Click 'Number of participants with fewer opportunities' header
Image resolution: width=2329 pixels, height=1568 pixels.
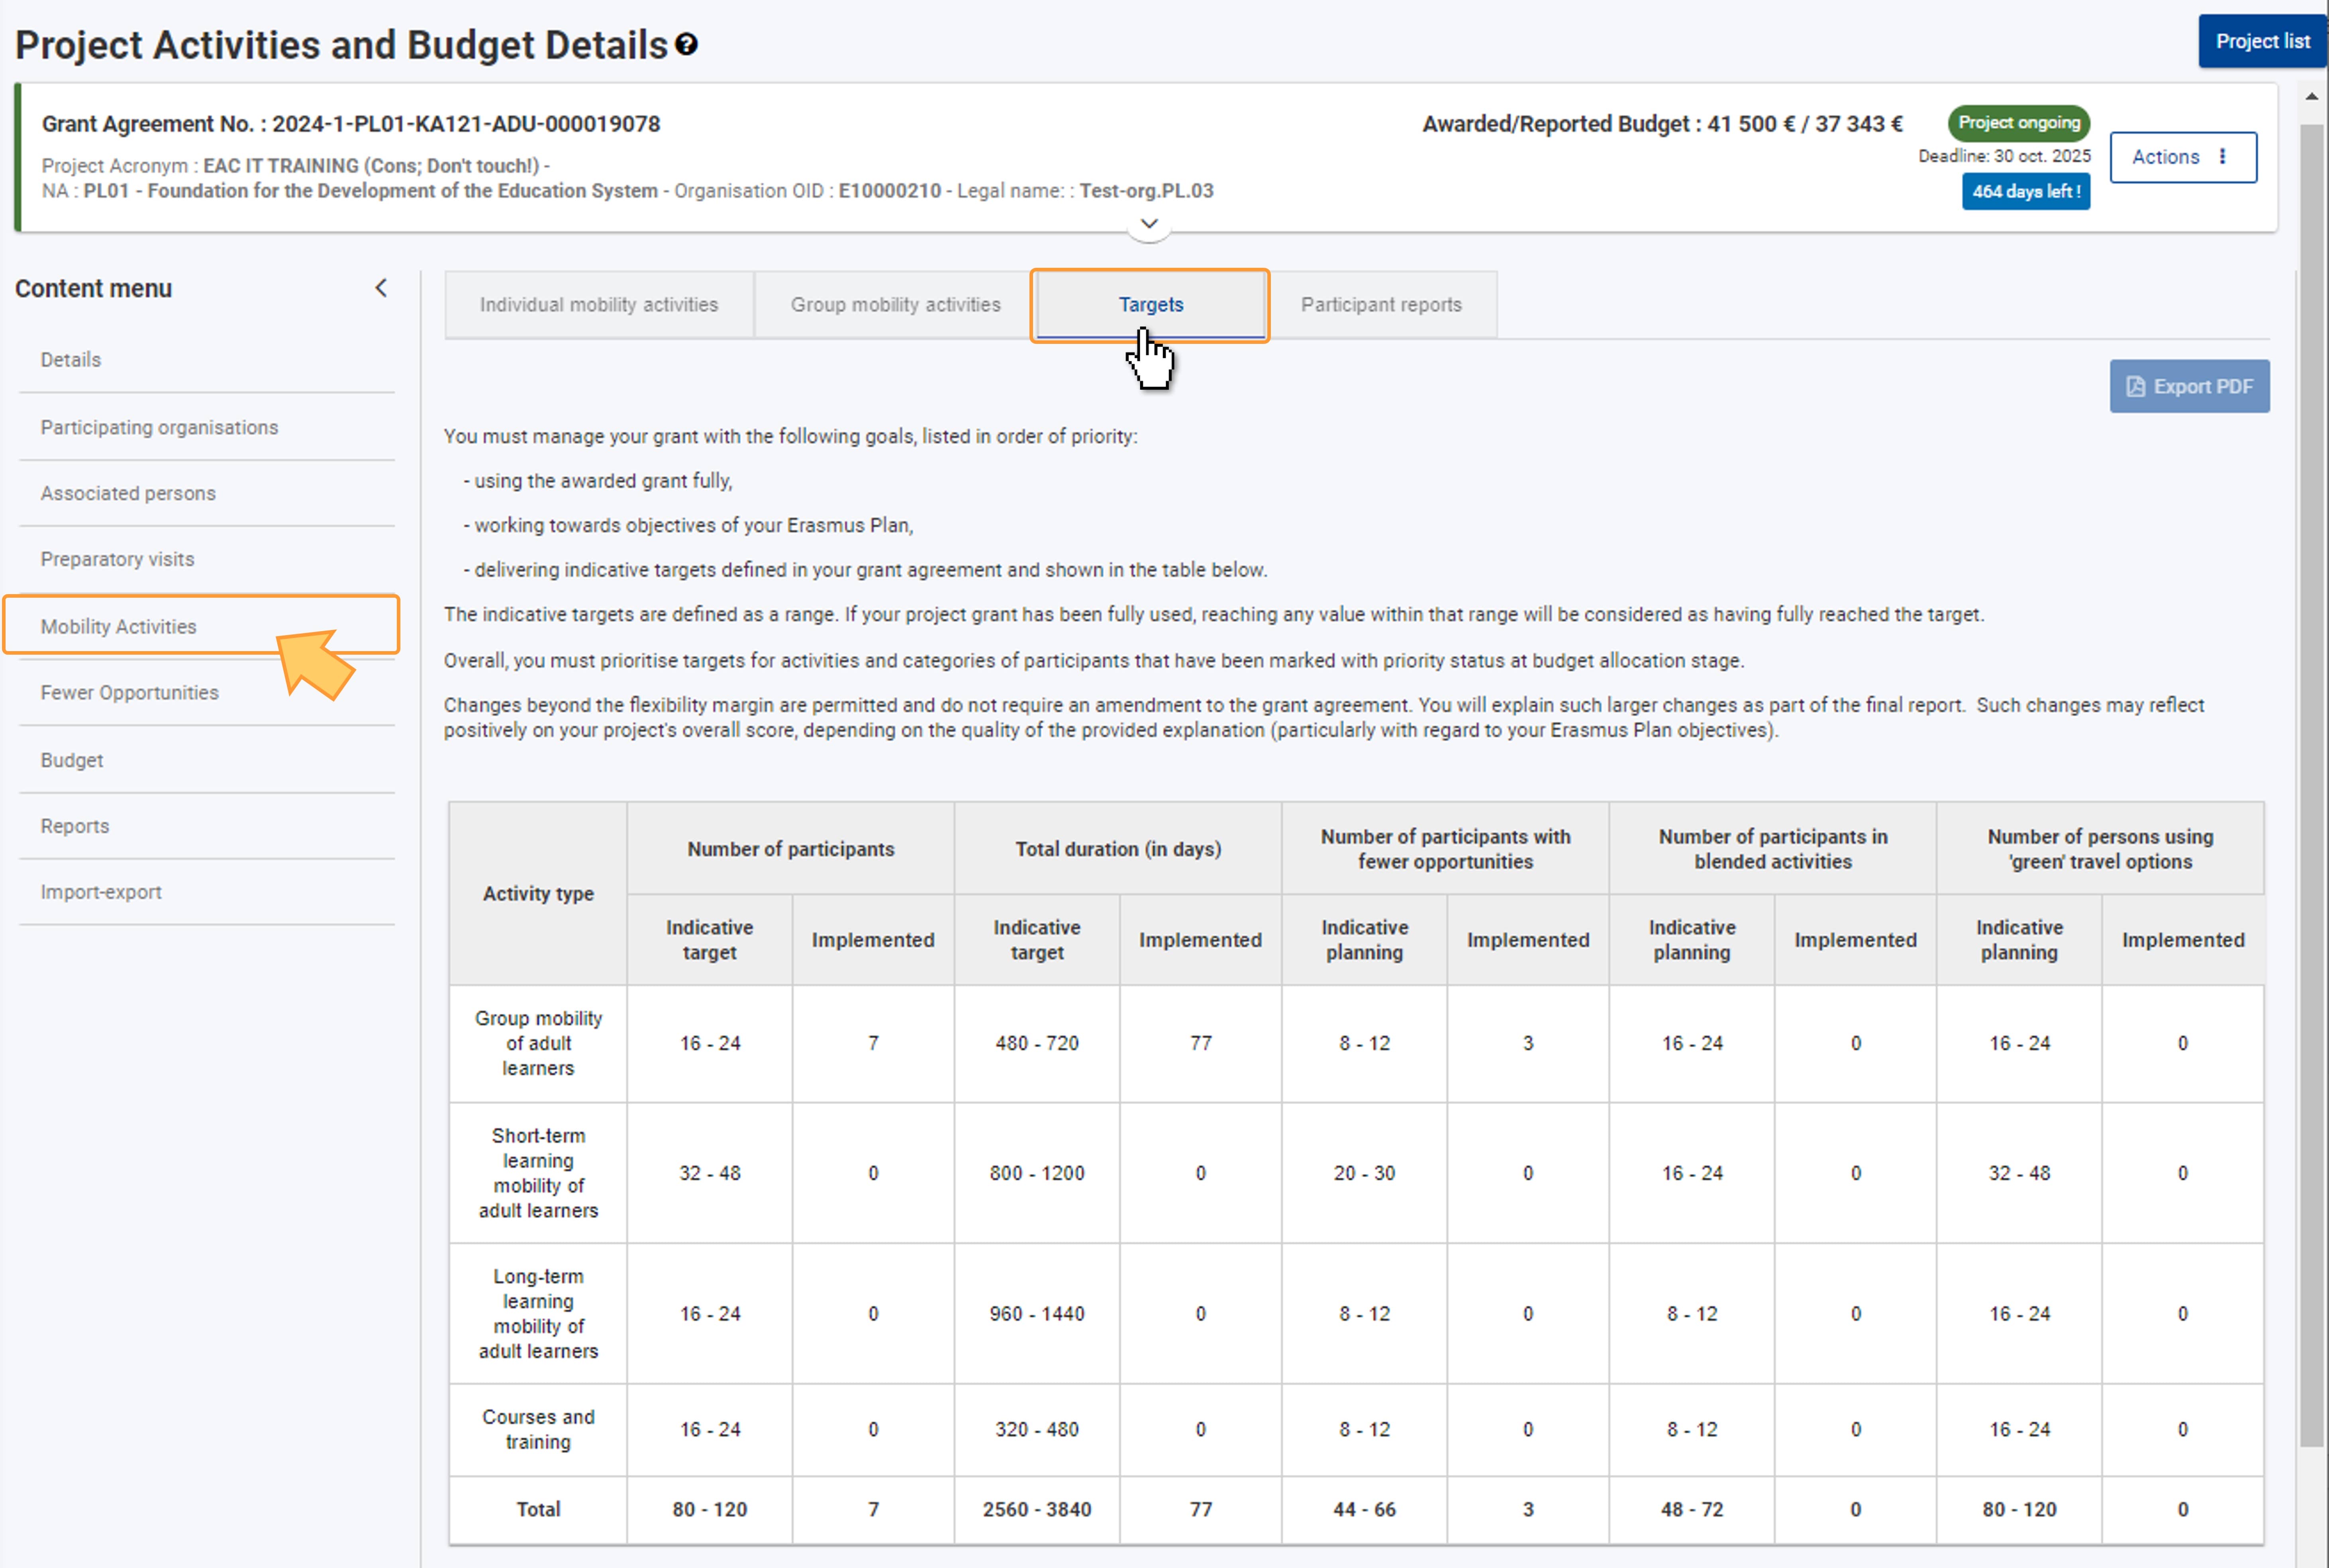coord(1445,849)
